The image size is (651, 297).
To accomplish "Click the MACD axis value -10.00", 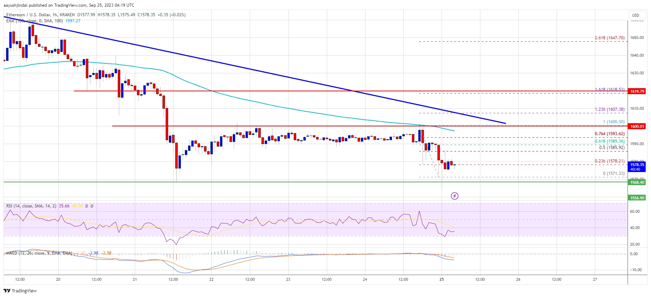I will pyautogui.click(x=635, y=270).
